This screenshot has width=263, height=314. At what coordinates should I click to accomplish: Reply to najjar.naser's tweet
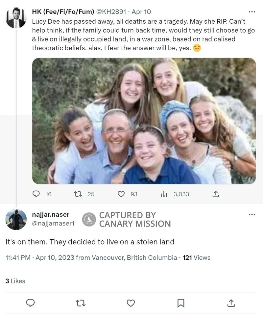pos(31,303)
